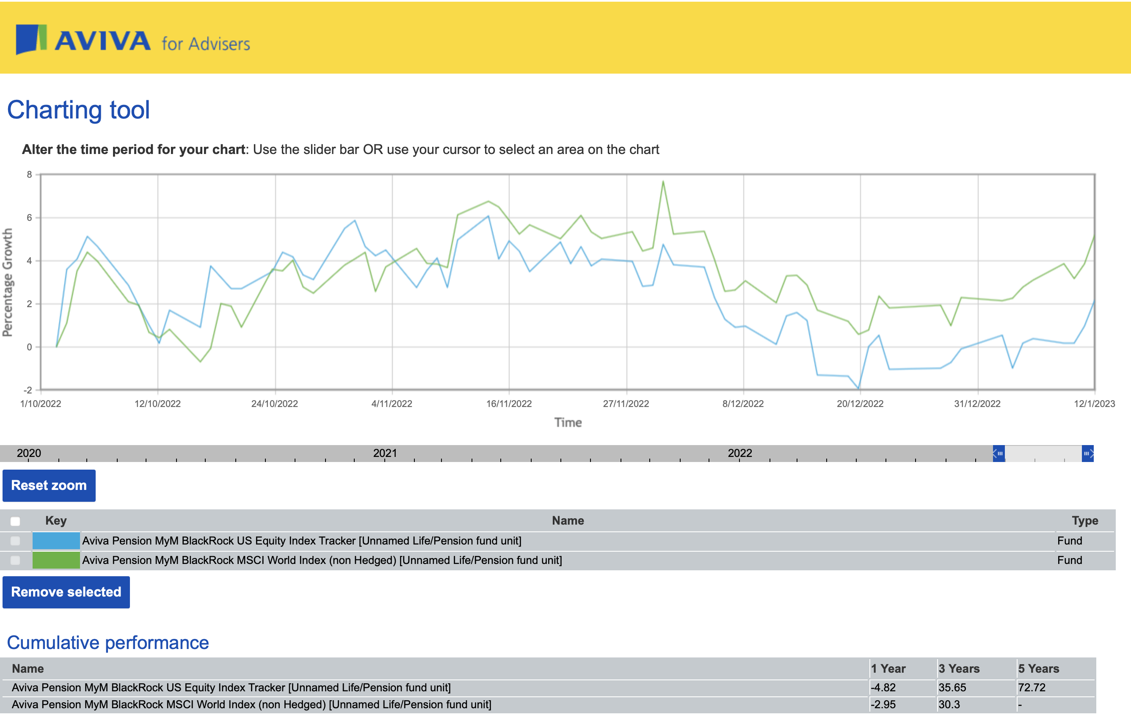Click the 12/10/2022 axis date label
1131x726 pixels.
click(x=157, y=404)
